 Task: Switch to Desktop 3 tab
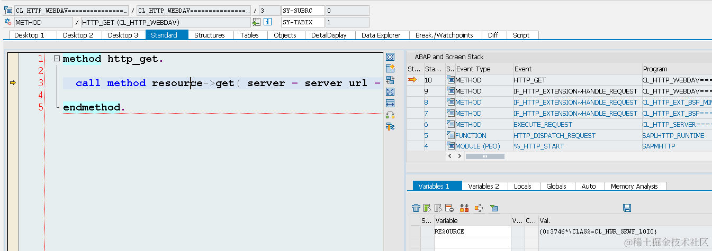(x=123, y=35)
